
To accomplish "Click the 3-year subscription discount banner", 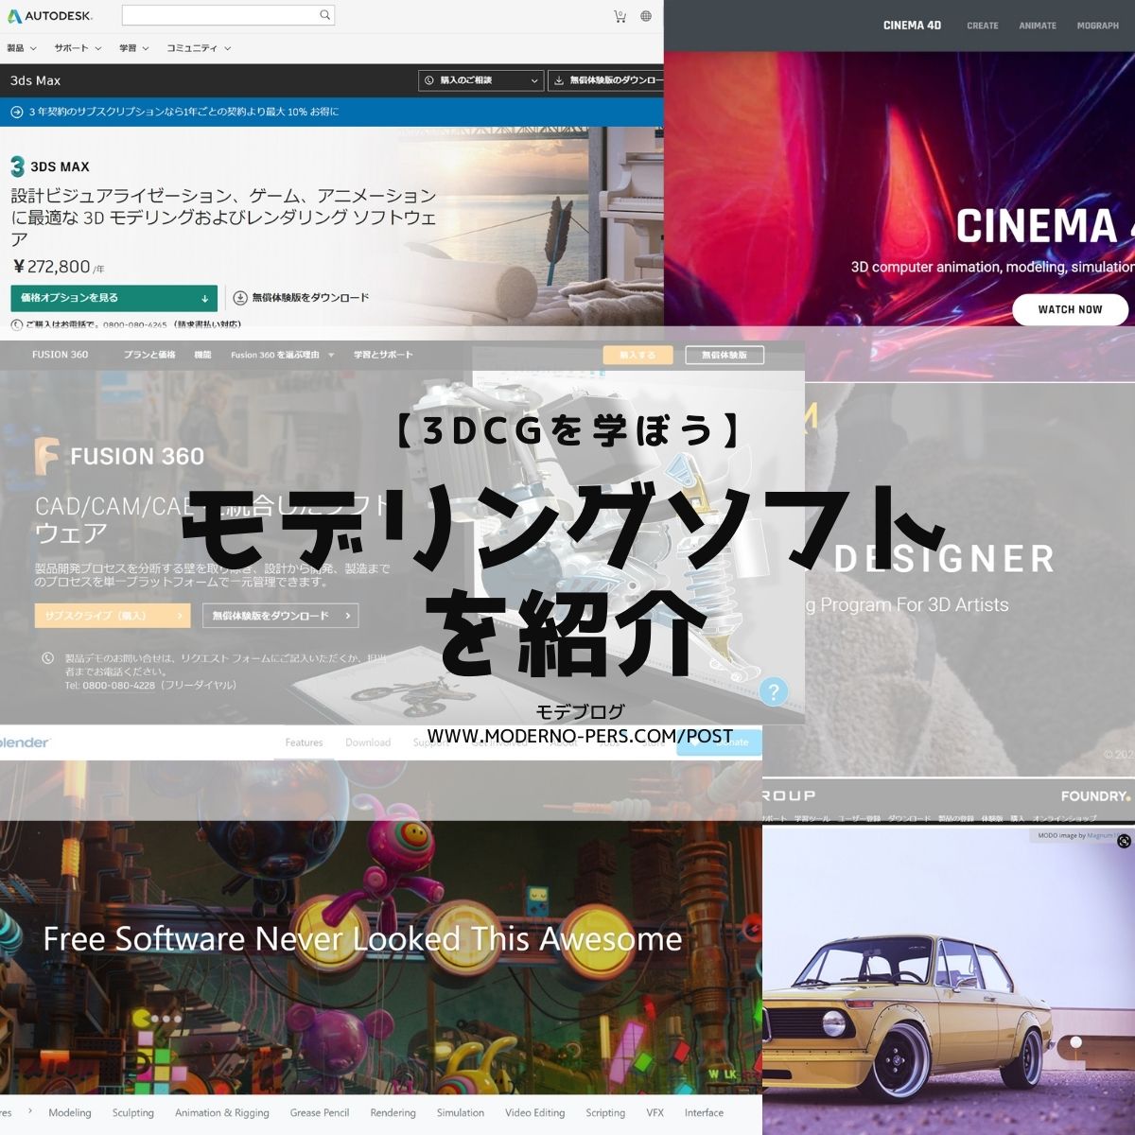I will 331,112.
